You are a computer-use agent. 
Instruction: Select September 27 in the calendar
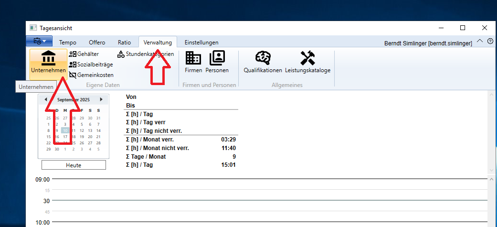tap(90, 142)
